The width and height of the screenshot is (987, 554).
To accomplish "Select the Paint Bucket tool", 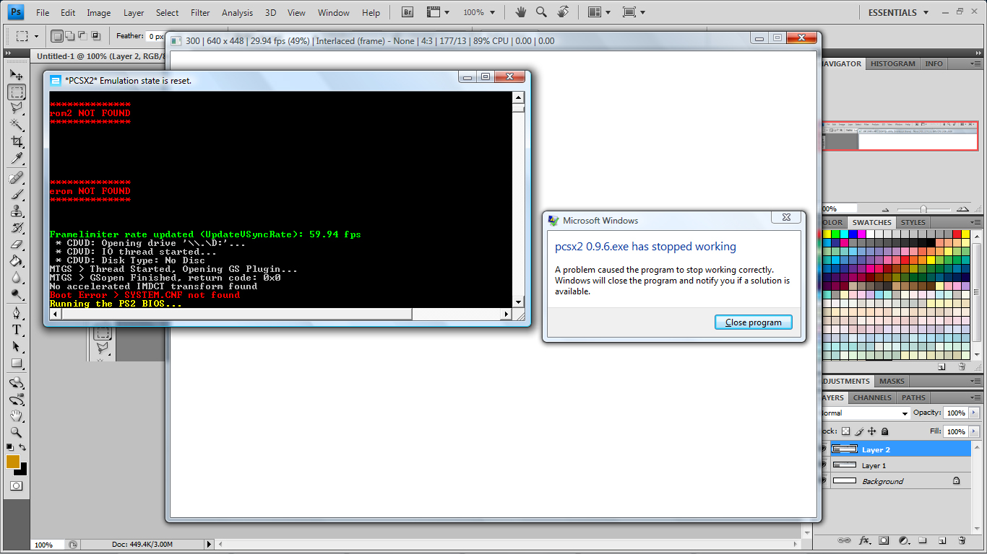I will point(17,260).
